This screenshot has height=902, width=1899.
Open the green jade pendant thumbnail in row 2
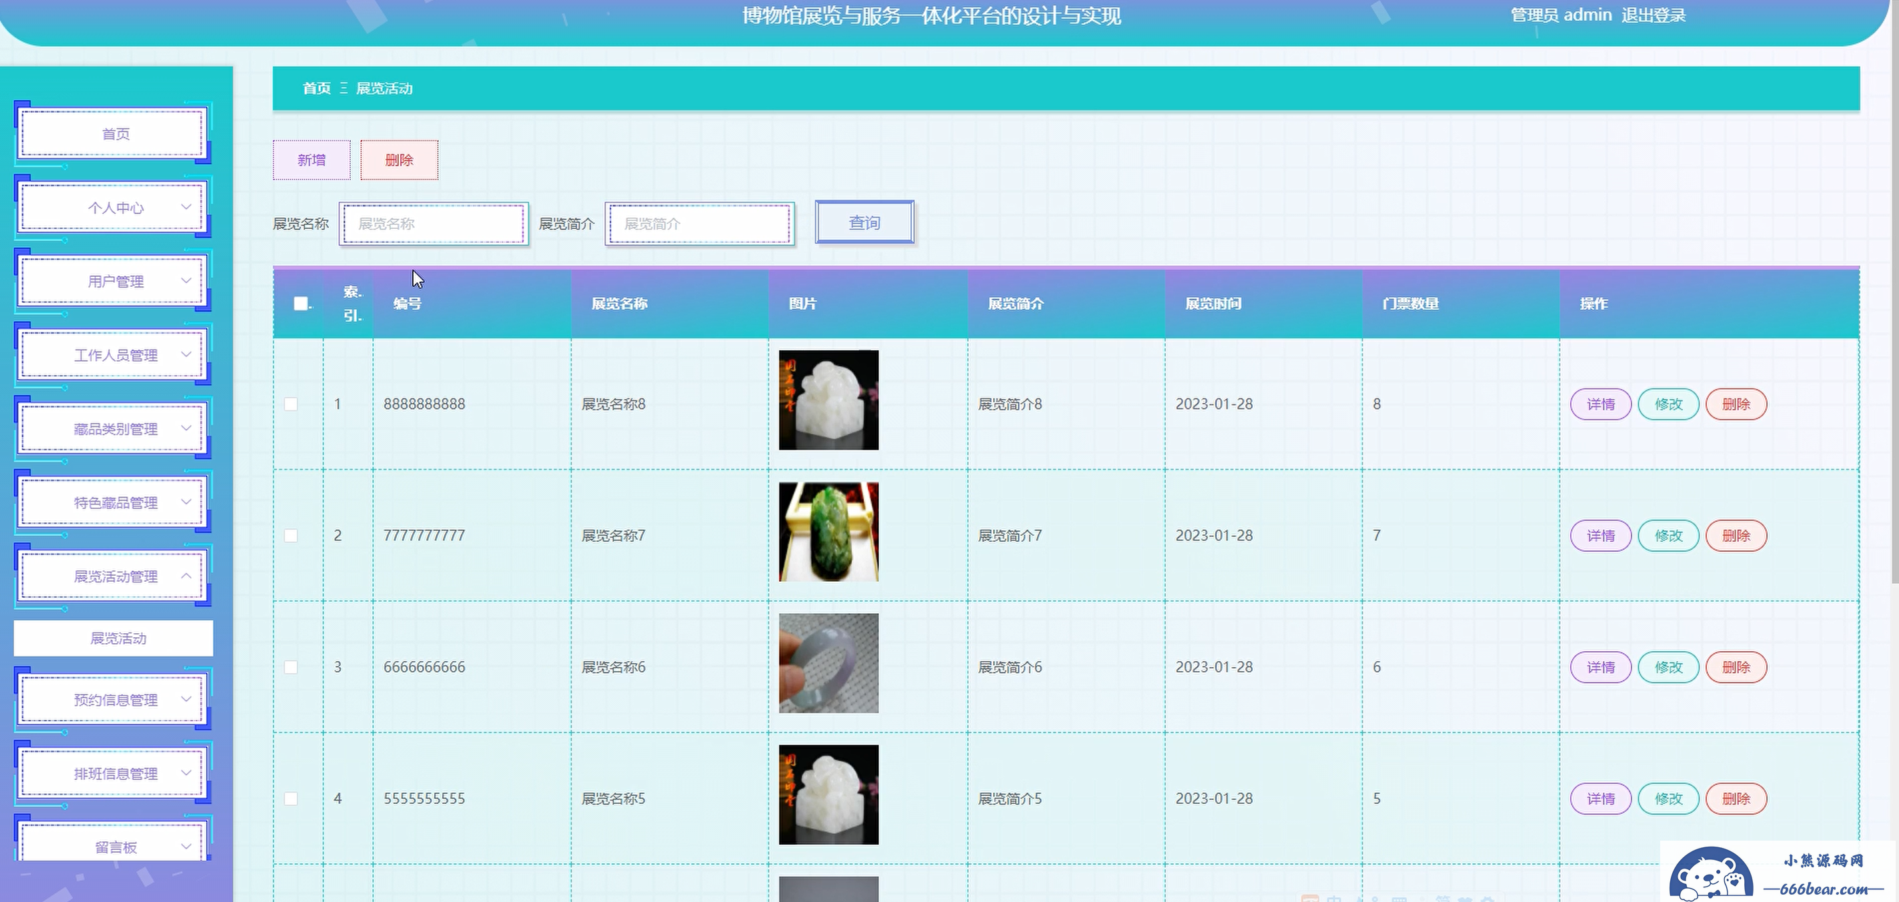pos(828,532)
